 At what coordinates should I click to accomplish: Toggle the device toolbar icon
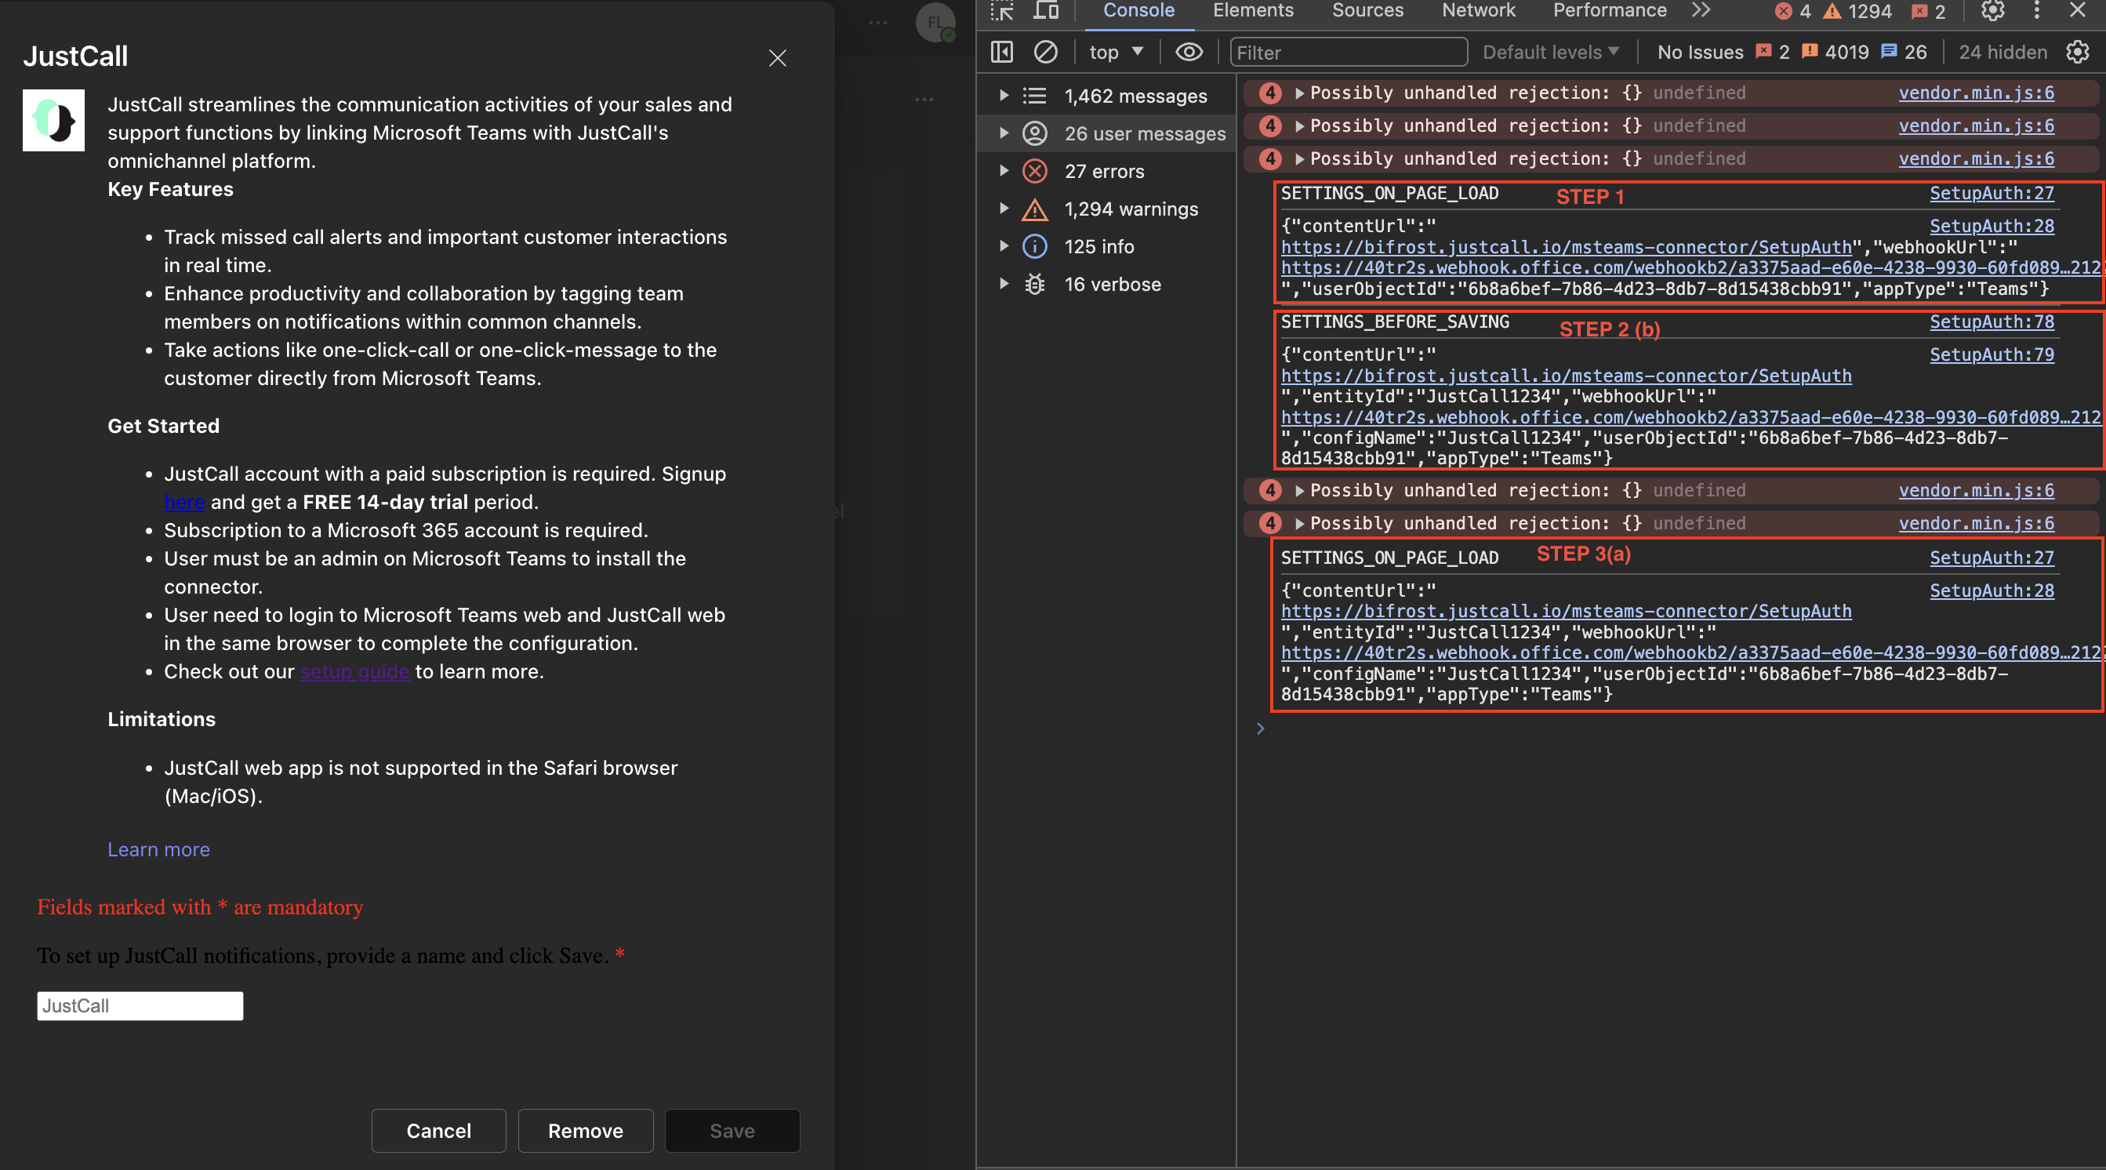(1046, 11)
